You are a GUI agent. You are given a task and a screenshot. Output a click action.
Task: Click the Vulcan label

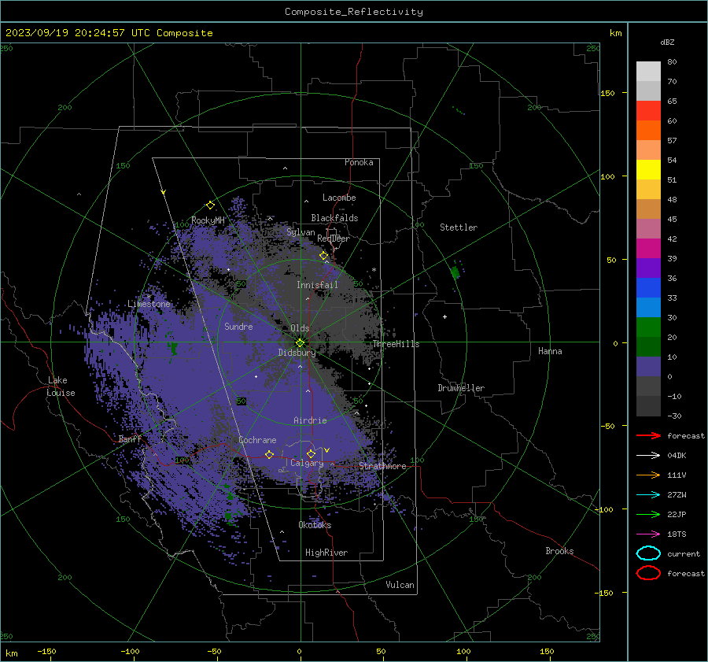(x=400, y=585)
